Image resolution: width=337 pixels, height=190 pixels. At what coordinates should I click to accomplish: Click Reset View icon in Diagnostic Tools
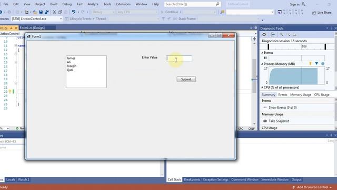[x=295, y=35]
